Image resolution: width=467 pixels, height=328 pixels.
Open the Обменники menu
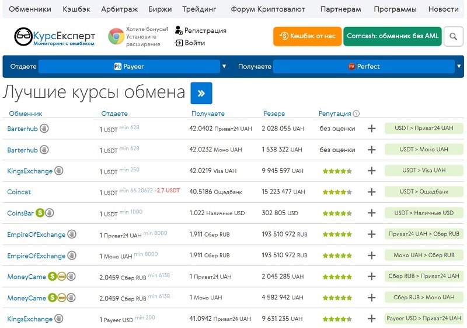point(30,9)
